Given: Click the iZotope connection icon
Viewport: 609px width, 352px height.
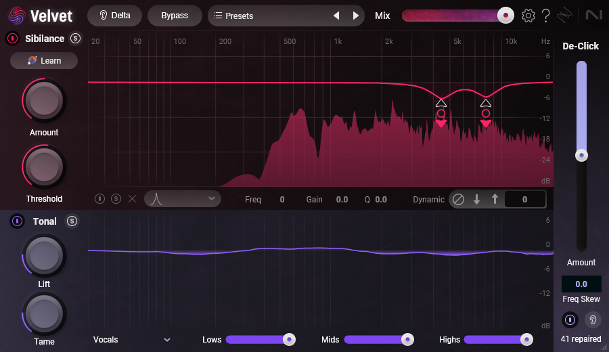Looking at the screenshot, I should point(564,16).
